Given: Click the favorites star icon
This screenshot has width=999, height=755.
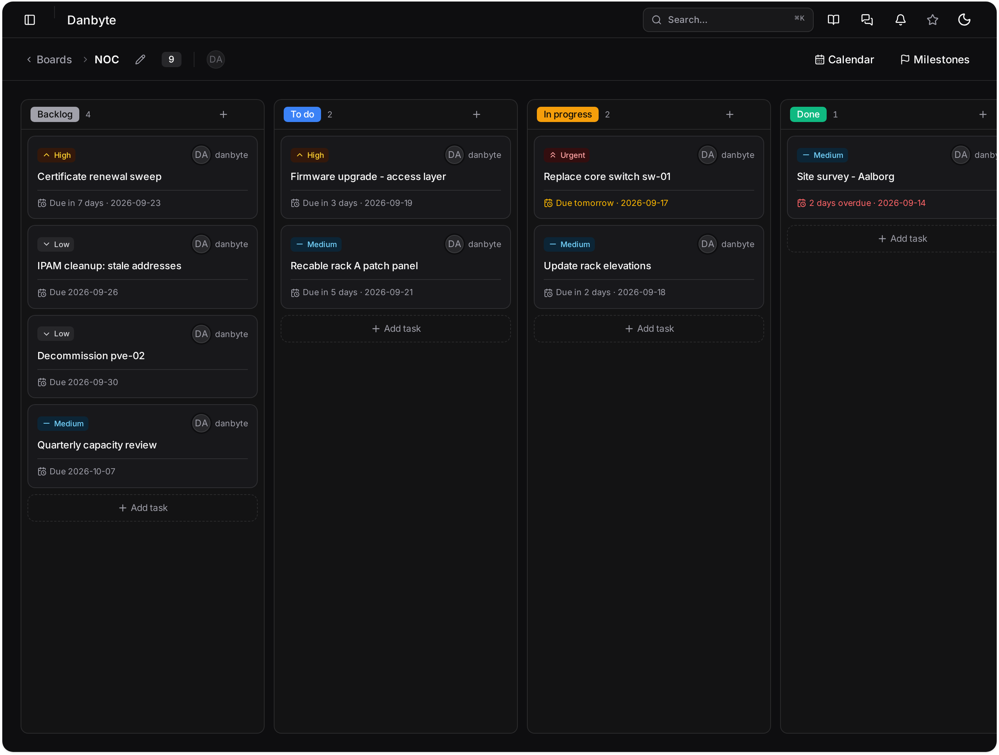Looking at the screenshot, I should point(932,20).
